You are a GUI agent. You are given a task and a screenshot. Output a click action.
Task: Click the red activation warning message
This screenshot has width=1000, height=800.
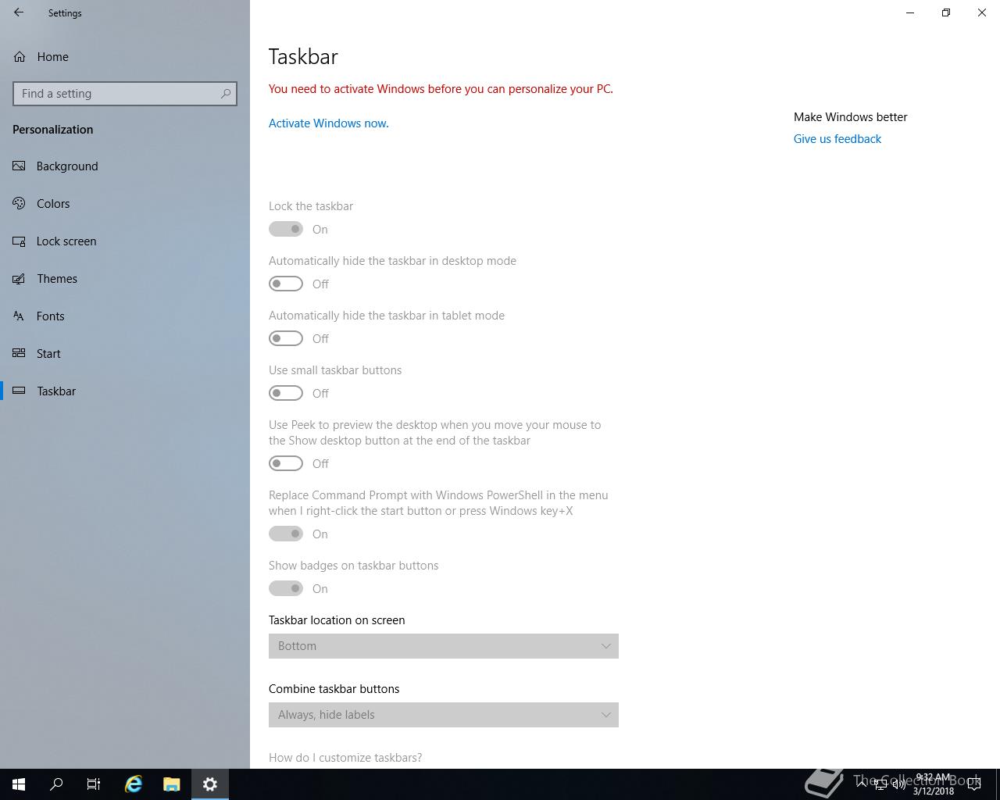click(441, 89)
